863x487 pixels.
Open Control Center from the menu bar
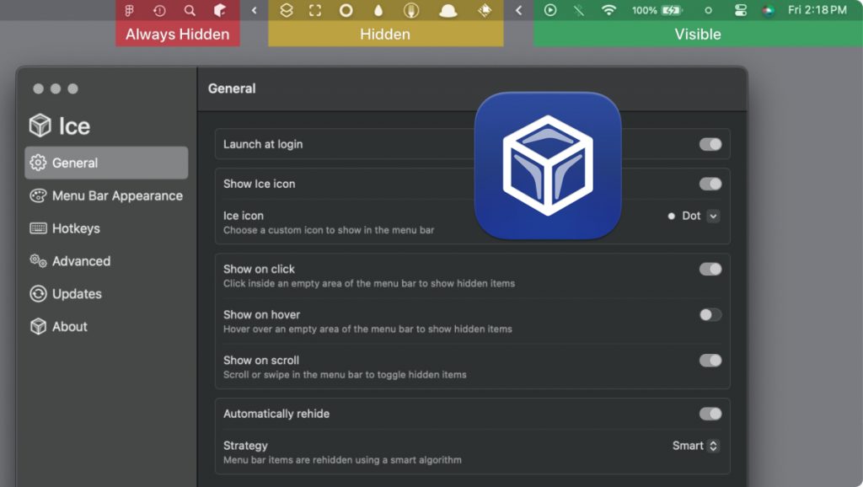tap(741, 11)
